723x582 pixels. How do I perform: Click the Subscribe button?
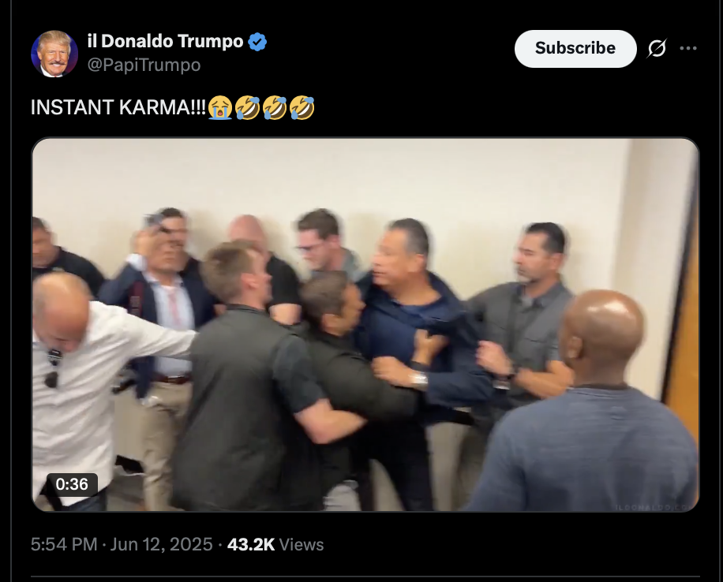[x=575, y=49]
